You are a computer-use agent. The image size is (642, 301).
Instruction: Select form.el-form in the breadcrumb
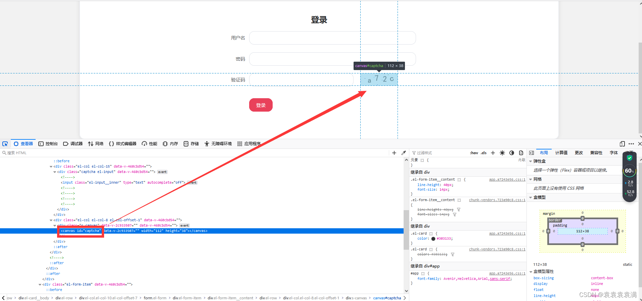(155, 298)
